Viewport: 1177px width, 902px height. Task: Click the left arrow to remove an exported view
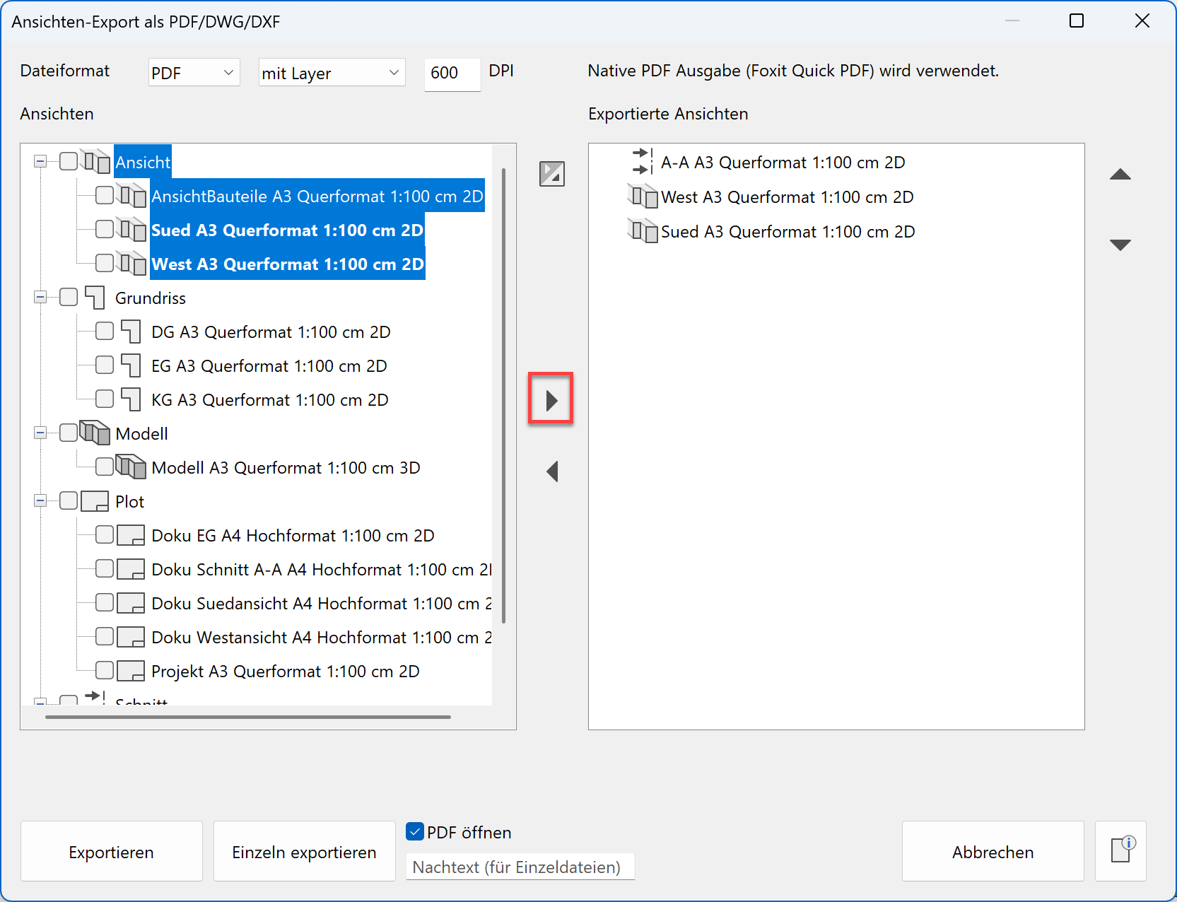tap(551, 471)
